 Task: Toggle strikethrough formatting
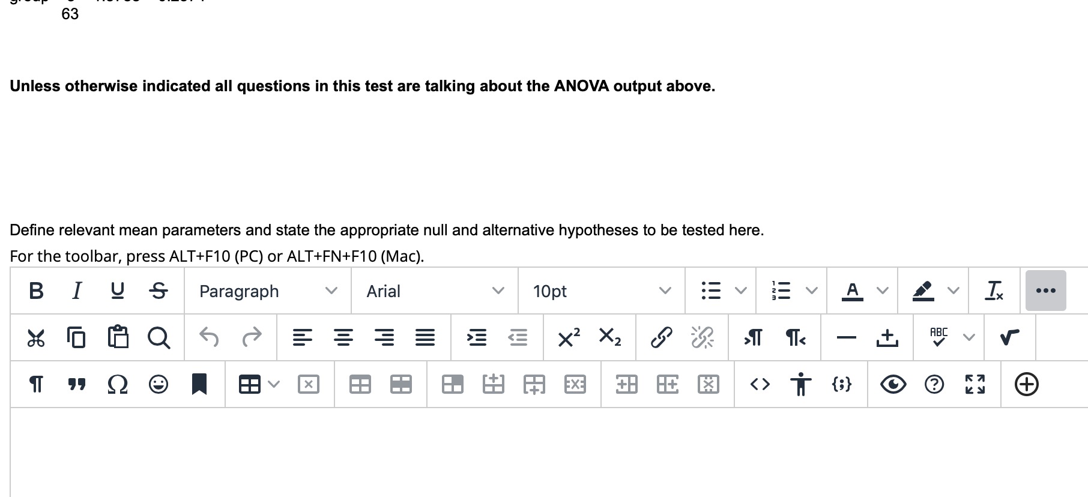coord(159,291)
